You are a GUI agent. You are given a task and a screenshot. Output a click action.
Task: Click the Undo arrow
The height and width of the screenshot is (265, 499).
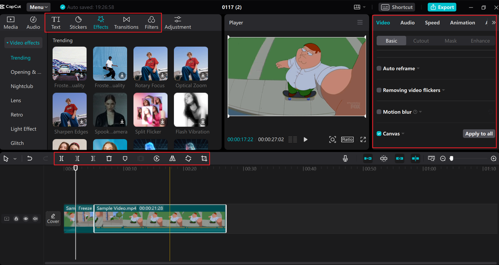coord(30,159)
